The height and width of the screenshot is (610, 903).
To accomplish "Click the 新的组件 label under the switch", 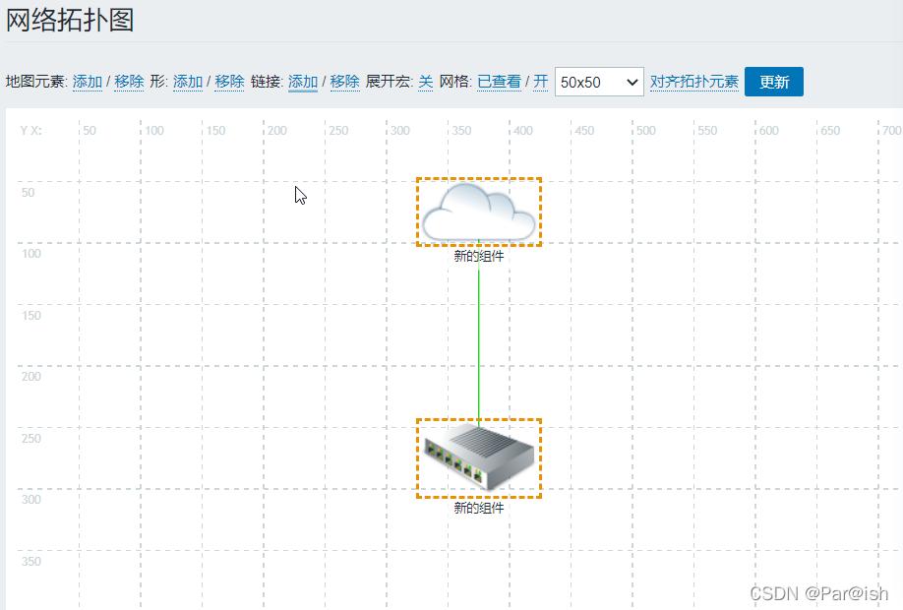I will (479, 508).
